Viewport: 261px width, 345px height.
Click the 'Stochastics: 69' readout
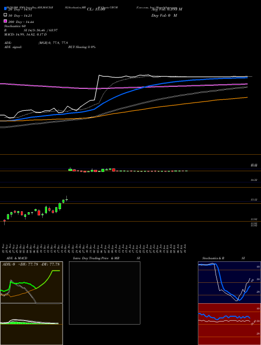pos(15,26)
